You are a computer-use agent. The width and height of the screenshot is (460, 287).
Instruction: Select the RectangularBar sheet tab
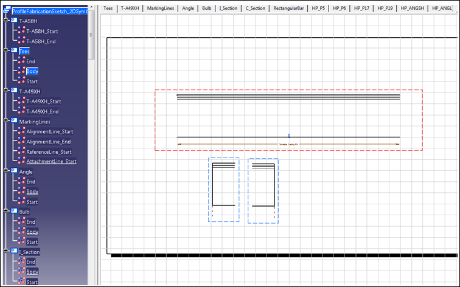(x=290, y=9)
